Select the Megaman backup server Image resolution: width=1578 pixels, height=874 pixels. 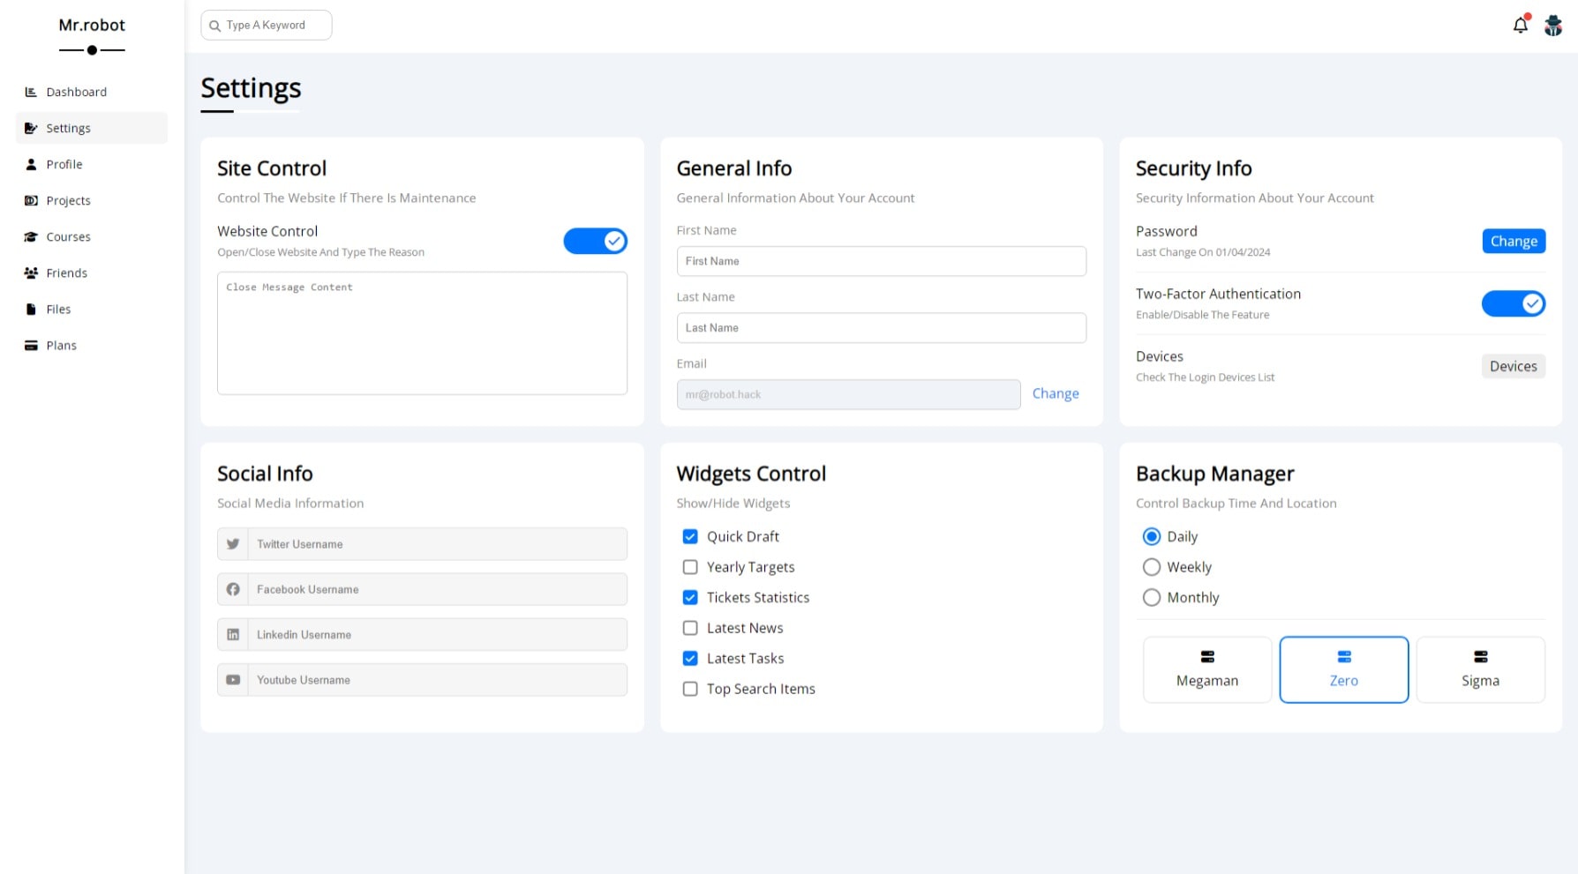click(x=1206, y=669)
